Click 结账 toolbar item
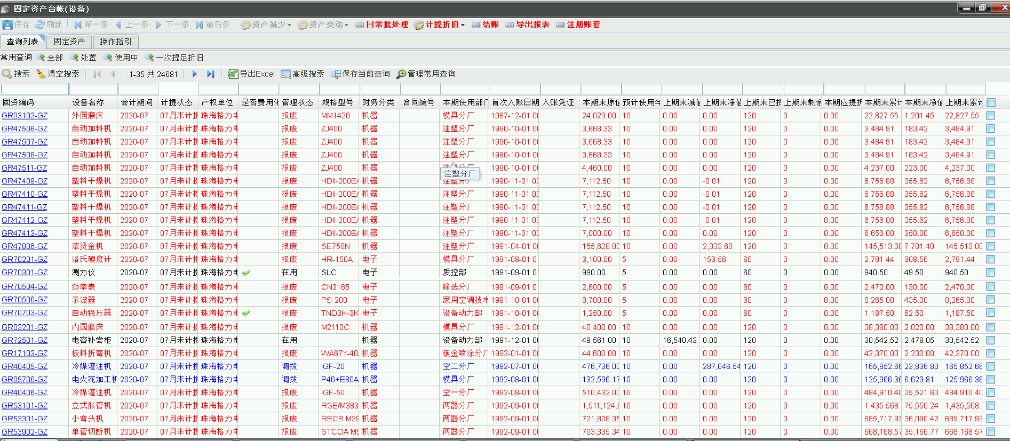 click(x=486, y=25)
